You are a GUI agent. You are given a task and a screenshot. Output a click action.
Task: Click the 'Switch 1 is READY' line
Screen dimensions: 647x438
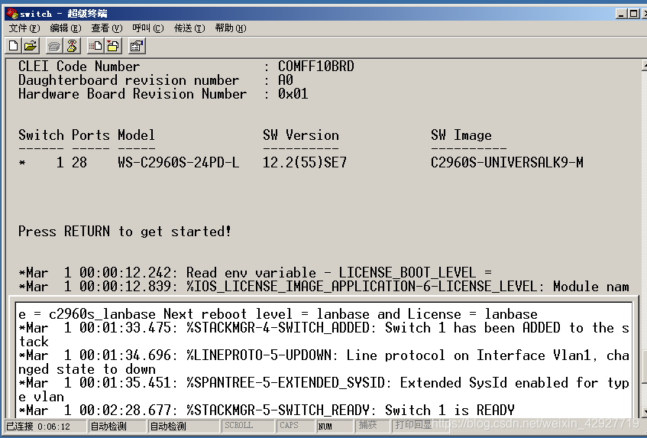[x=267, y=410]
